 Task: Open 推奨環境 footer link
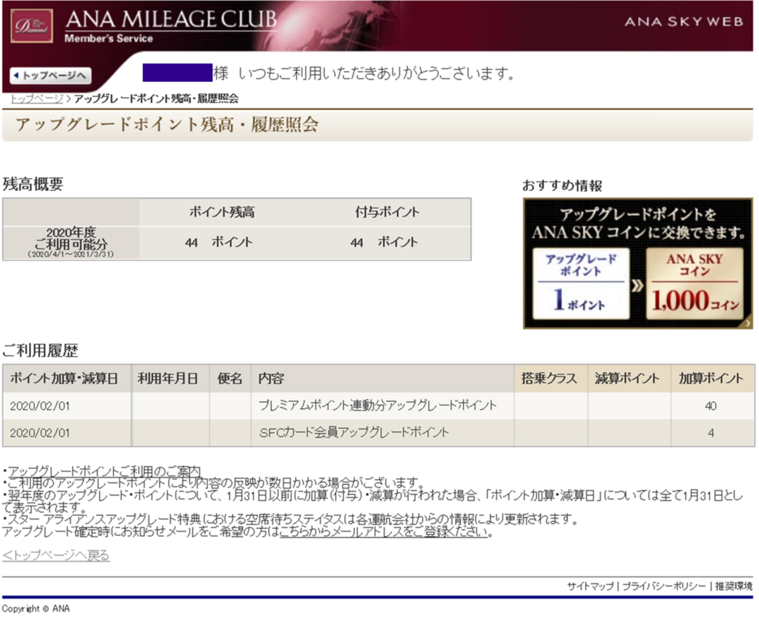tap(733, 586)
